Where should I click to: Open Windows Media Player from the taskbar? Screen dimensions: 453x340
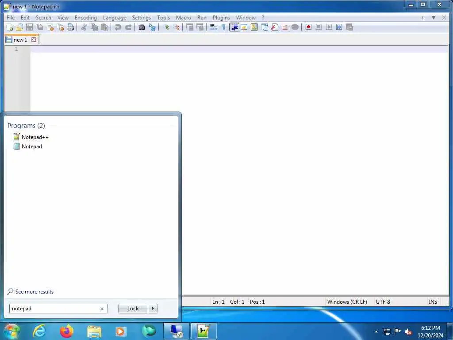[x=121, y=331]
